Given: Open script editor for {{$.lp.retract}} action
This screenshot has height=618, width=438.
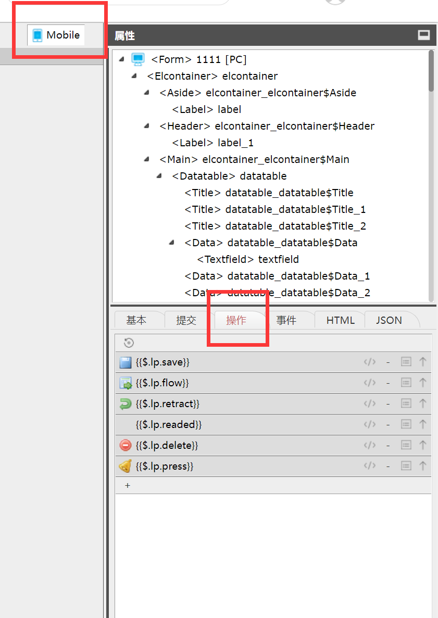Looking at the screenshot, I should pos(369,403).
